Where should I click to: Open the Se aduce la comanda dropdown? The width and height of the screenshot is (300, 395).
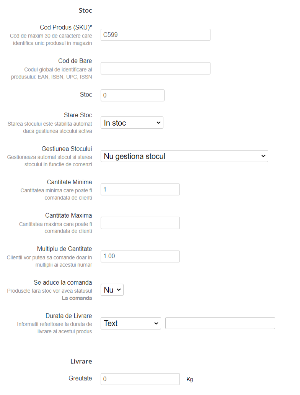click(x=112, y=290)
